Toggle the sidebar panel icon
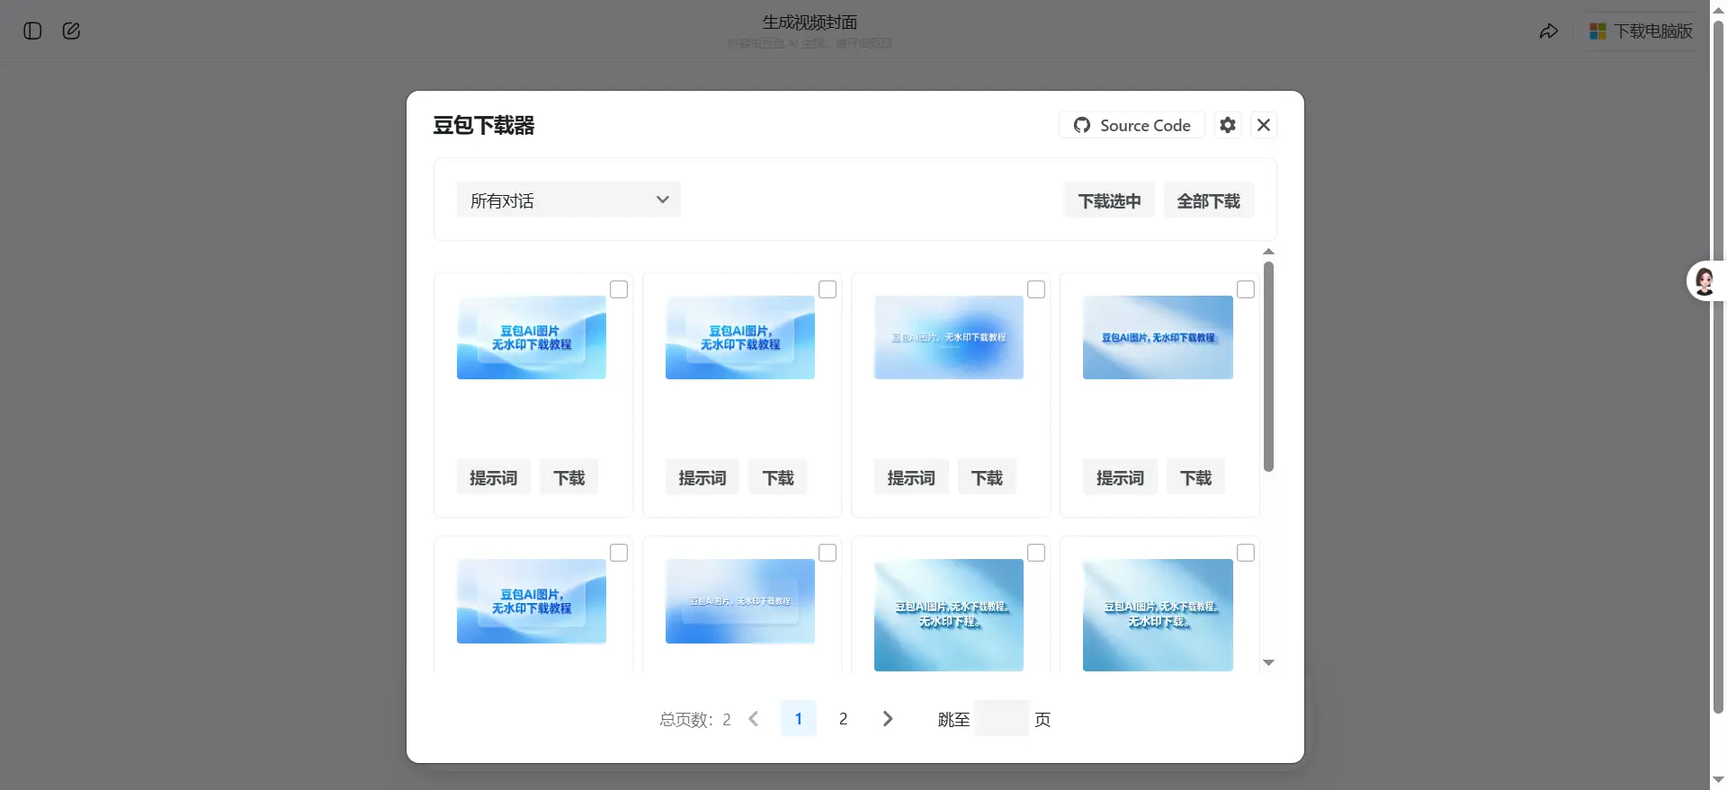1727x790 pixels. (x=32, y=31)
